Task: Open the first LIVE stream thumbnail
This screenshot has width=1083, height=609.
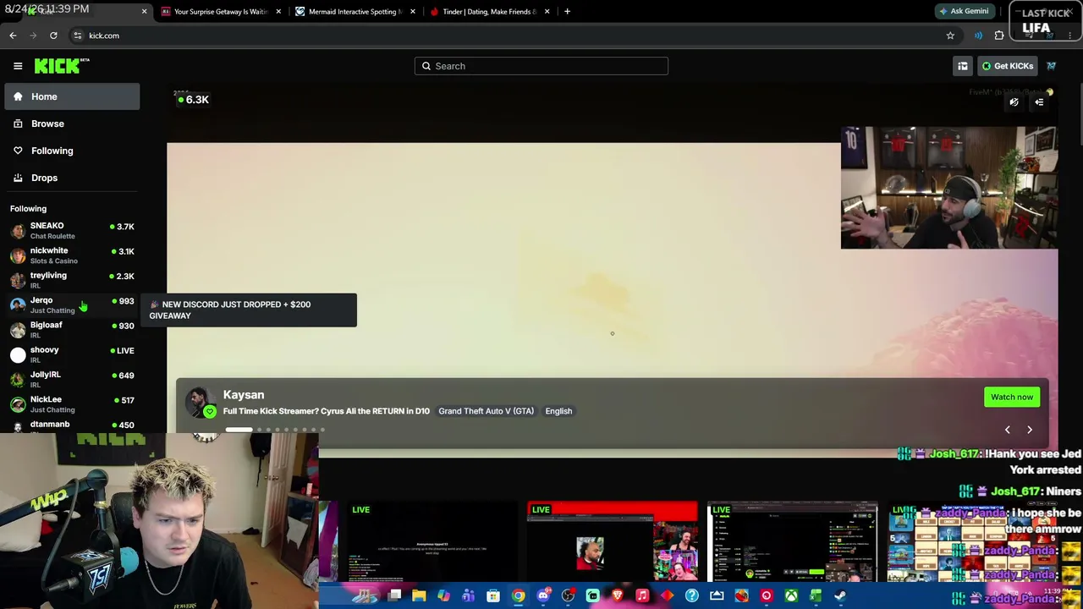Action: pos(432,542)
